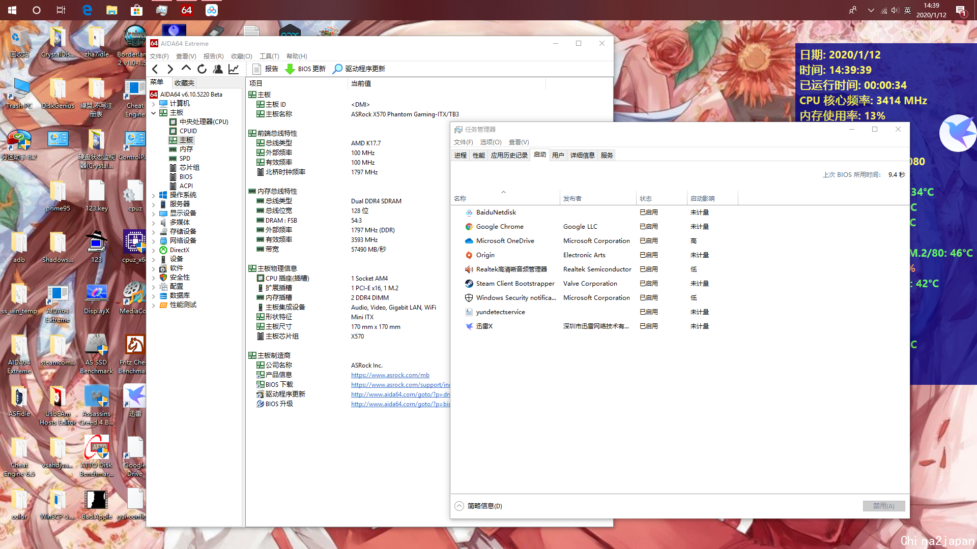Image resolution: width=977 pixels, height=549 pixels.
Task: Open ATTO Disk Benchmark desktop icon
Action: [96, 456]
